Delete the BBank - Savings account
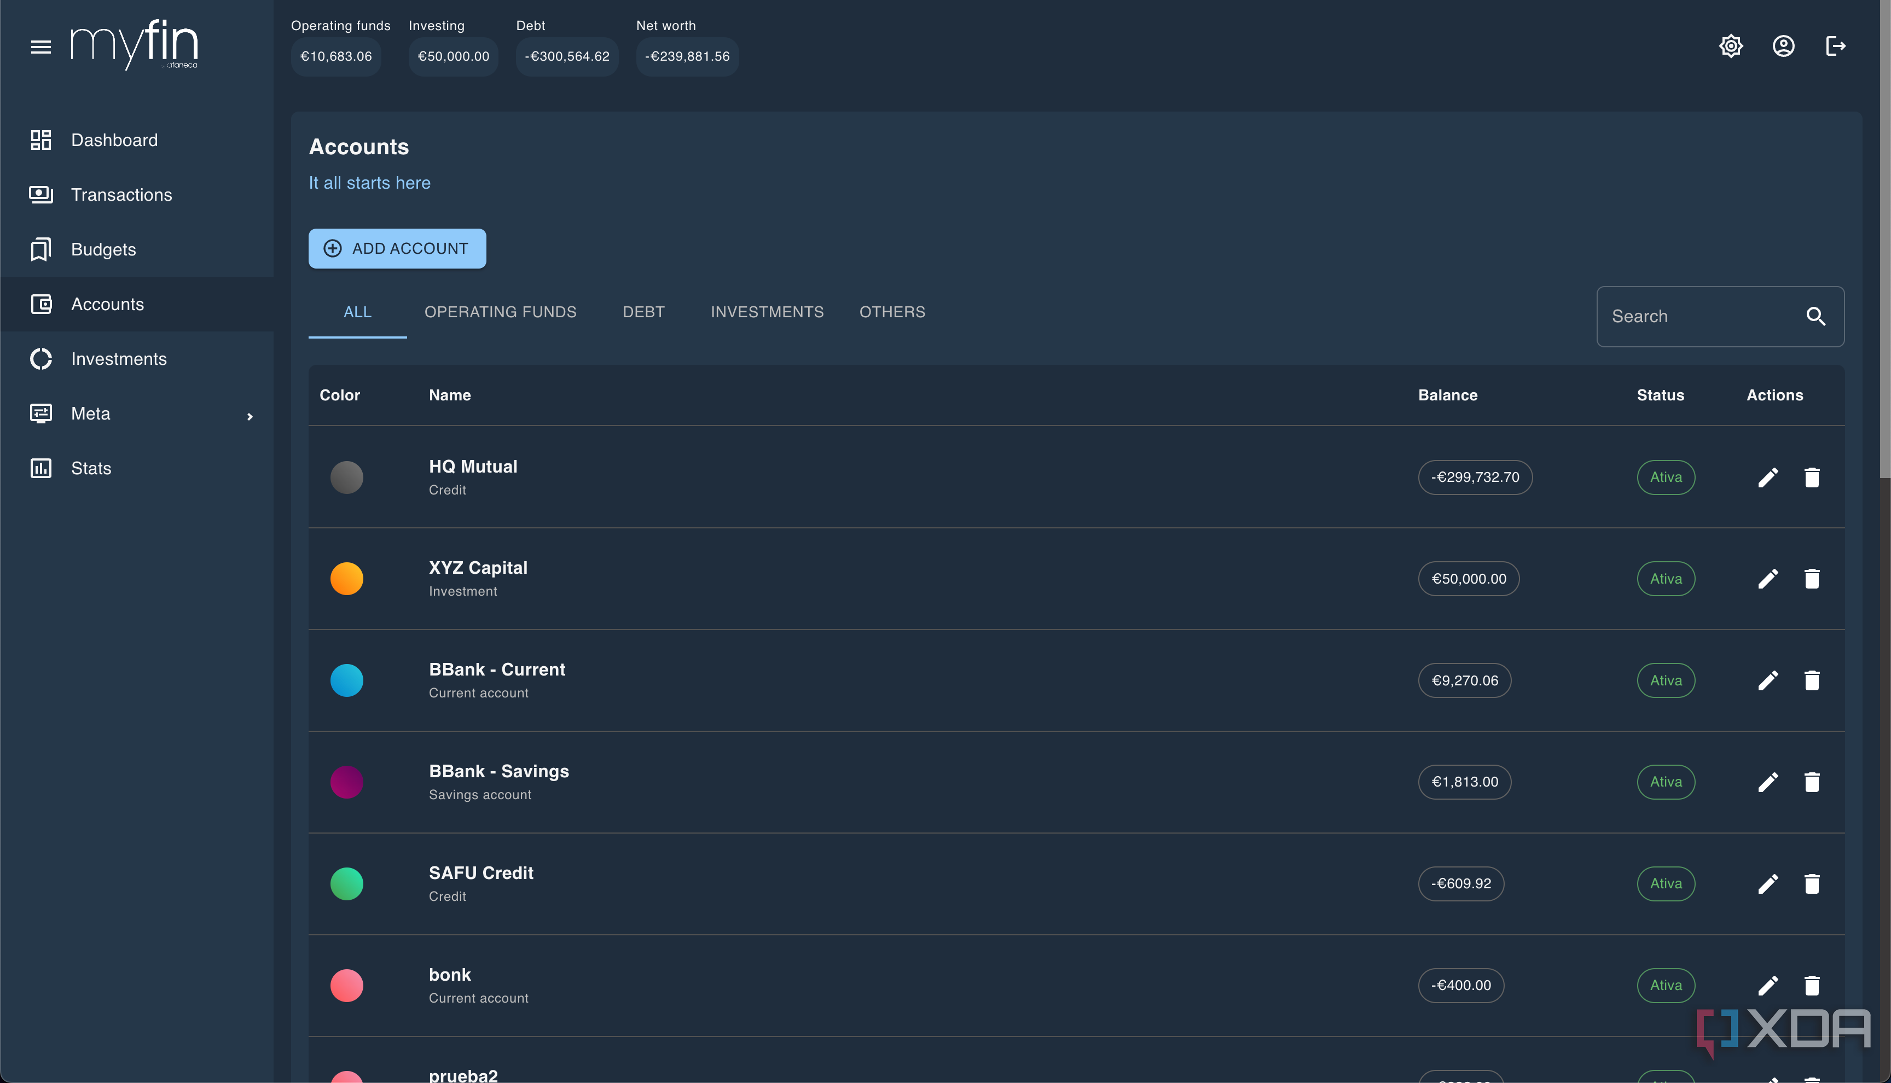The height and width of the screenshot is (1083, 1891). [x=1812, y=782]
